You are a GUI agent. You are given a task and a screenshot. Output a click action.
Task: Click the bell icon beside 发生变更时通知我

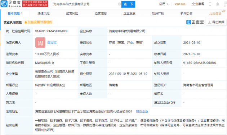(x=26, y=22)
